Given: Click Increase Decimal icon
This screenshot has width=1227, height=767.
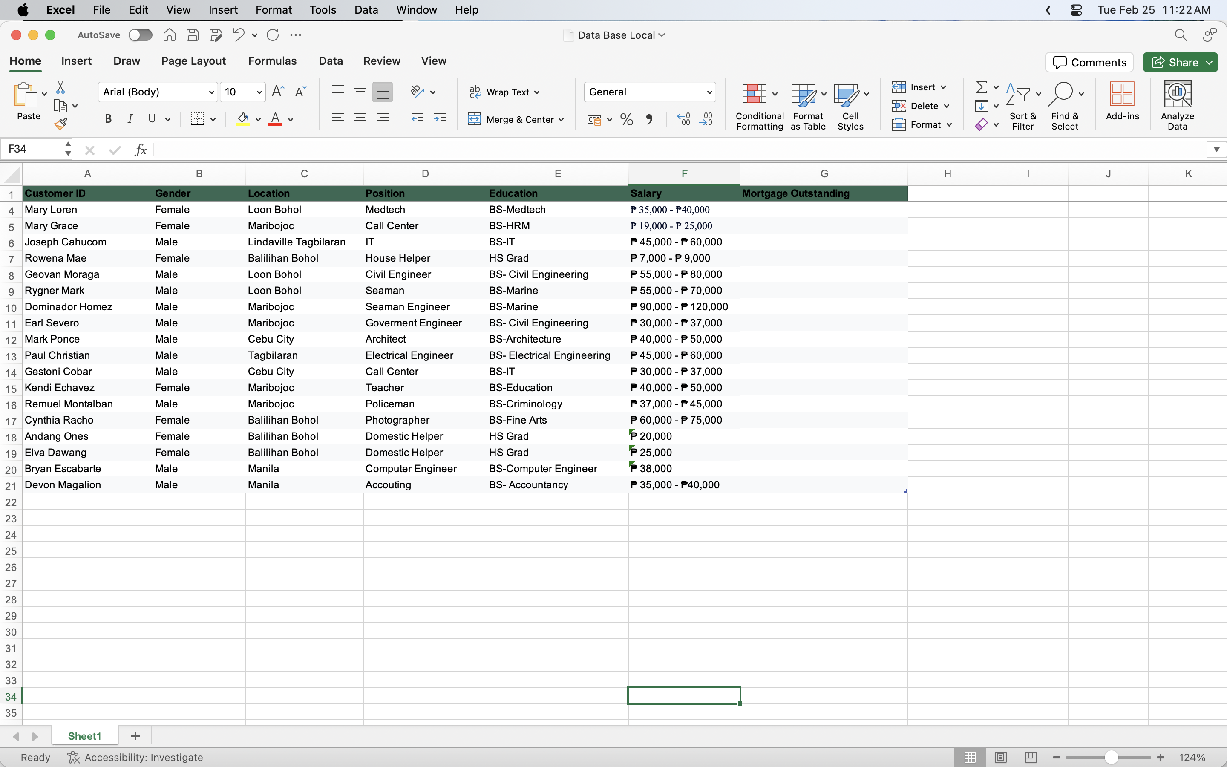Looking at the screenshot, I should coord(683,119).
